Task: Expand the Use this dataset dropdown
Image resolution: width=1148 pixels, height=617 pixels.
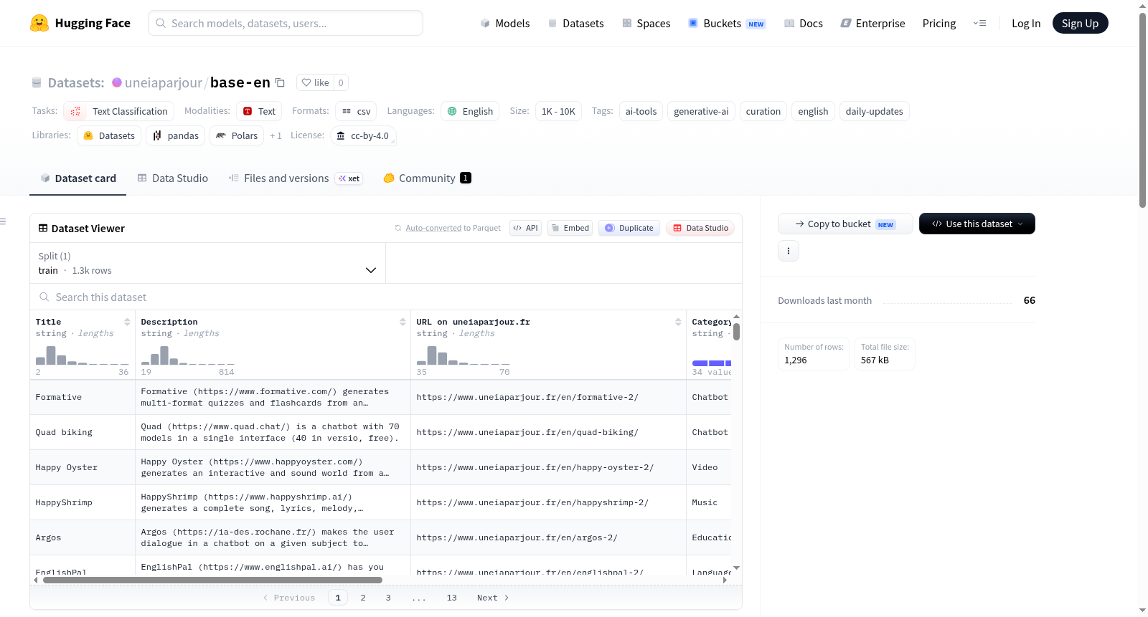Action: [x=977, y=224]
